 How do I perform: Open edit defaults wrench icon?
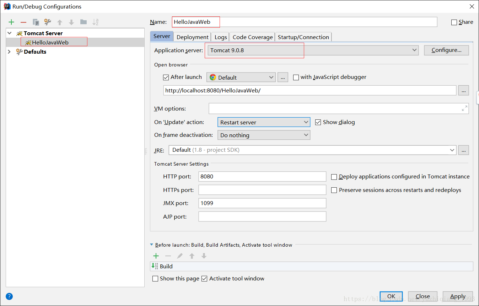point(48,22)
